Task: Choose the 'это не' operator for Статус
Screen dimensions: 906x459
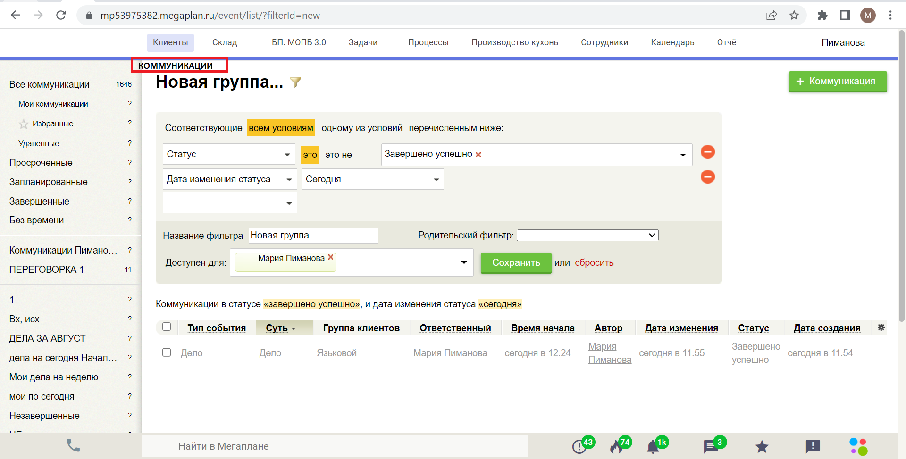Action: click(x=338, y=155)
